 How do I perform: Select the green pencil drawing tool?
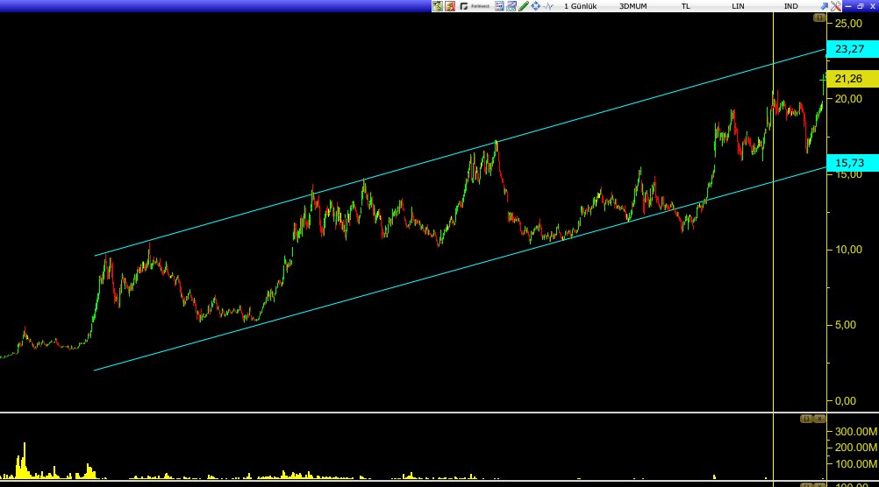click(524, 6)
